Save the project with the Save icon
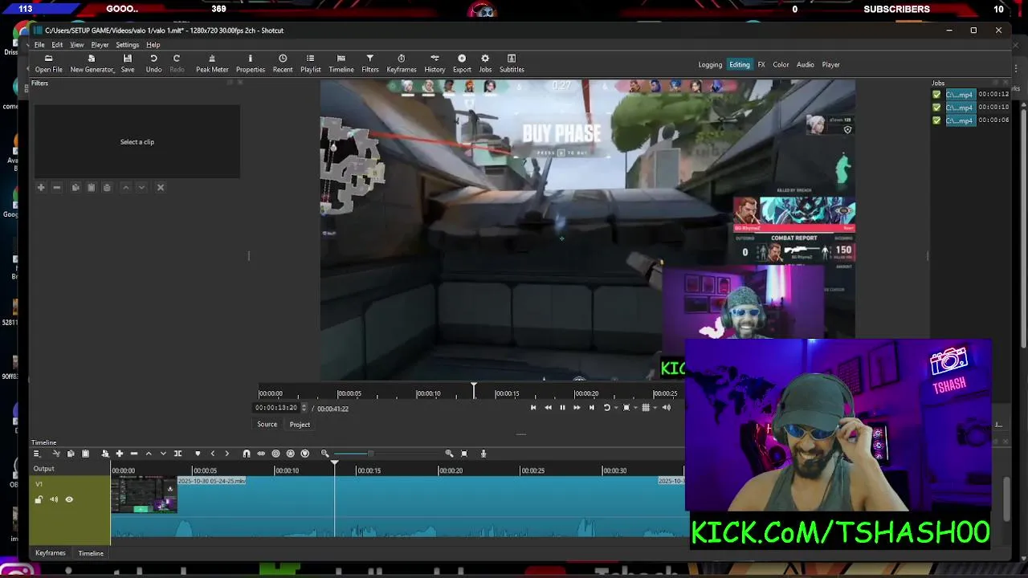The image size is (1028, 578). point(128,63)
